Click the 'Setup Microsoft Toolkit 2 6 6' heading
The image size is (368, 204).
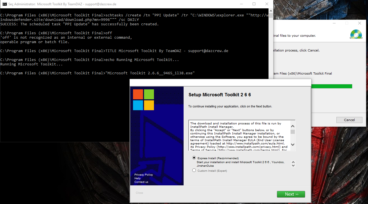(x=220, y=95)
